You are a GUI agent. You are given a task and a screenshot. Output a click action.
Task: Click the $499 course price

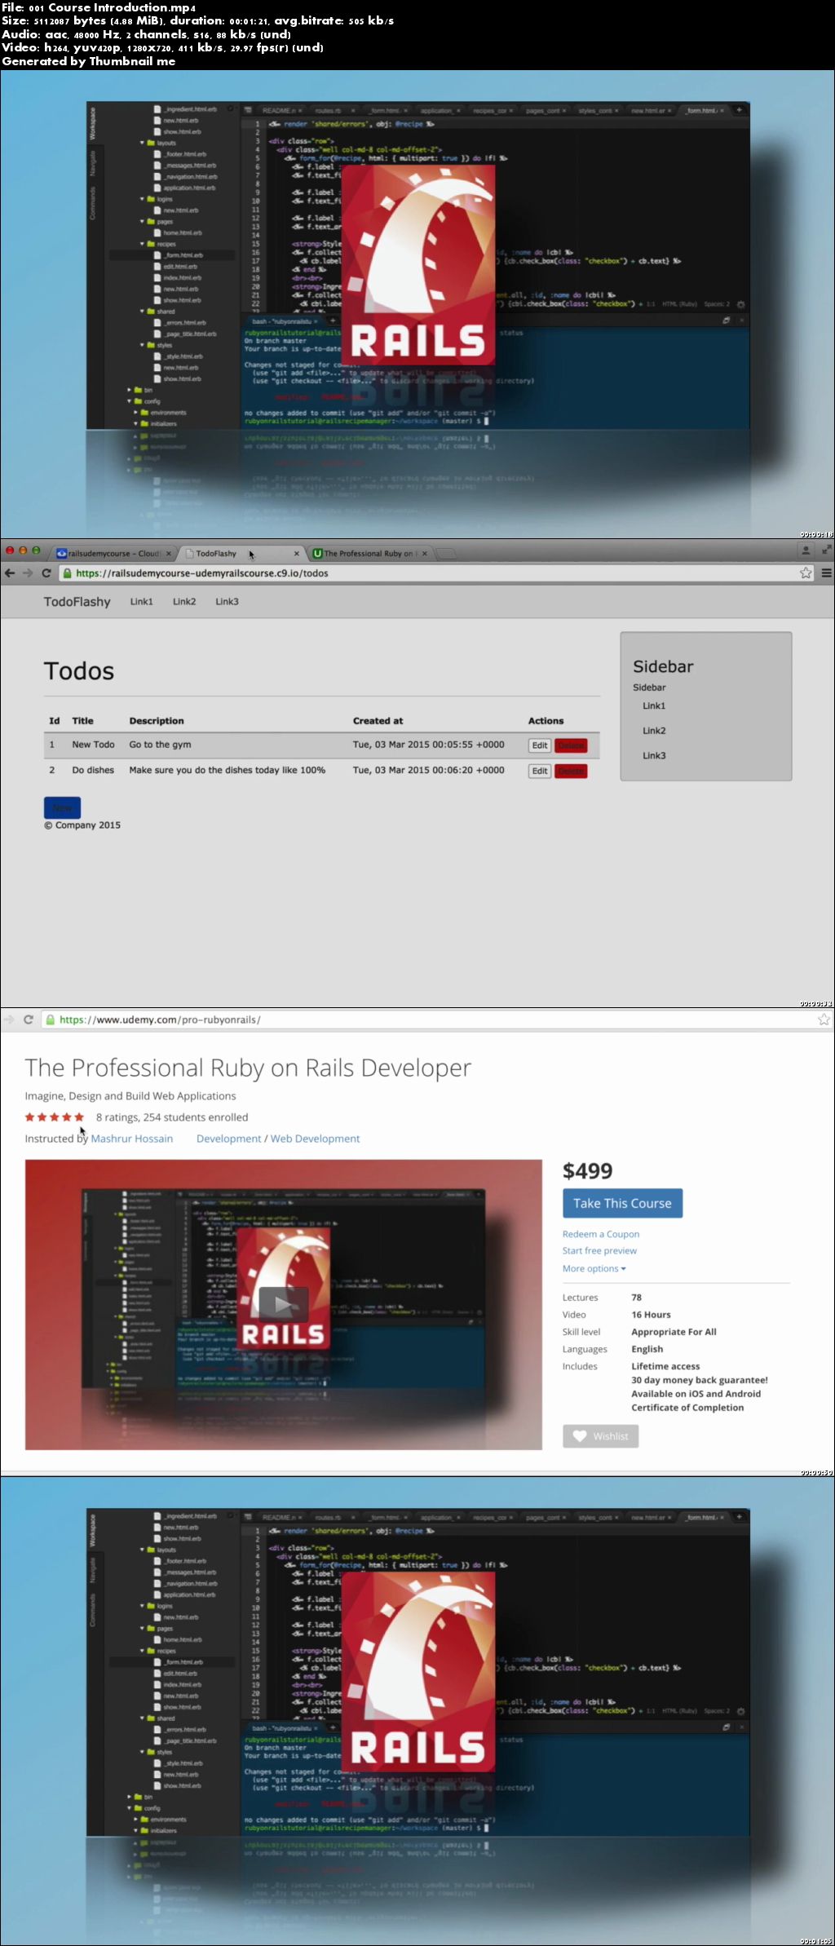click(587, 1171)
